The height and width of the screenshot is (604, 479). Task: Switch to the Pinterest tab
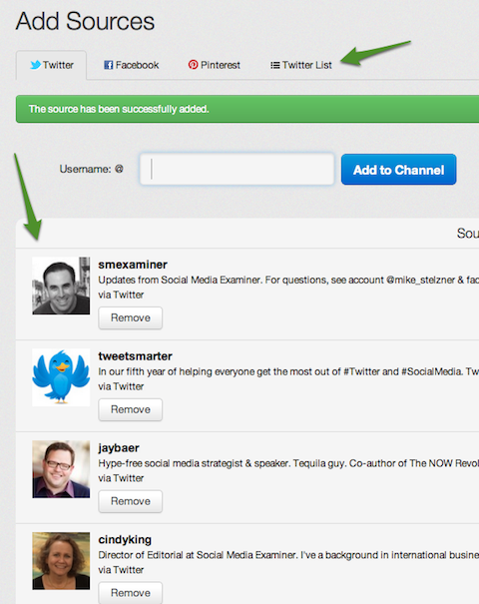click(215, 65)
